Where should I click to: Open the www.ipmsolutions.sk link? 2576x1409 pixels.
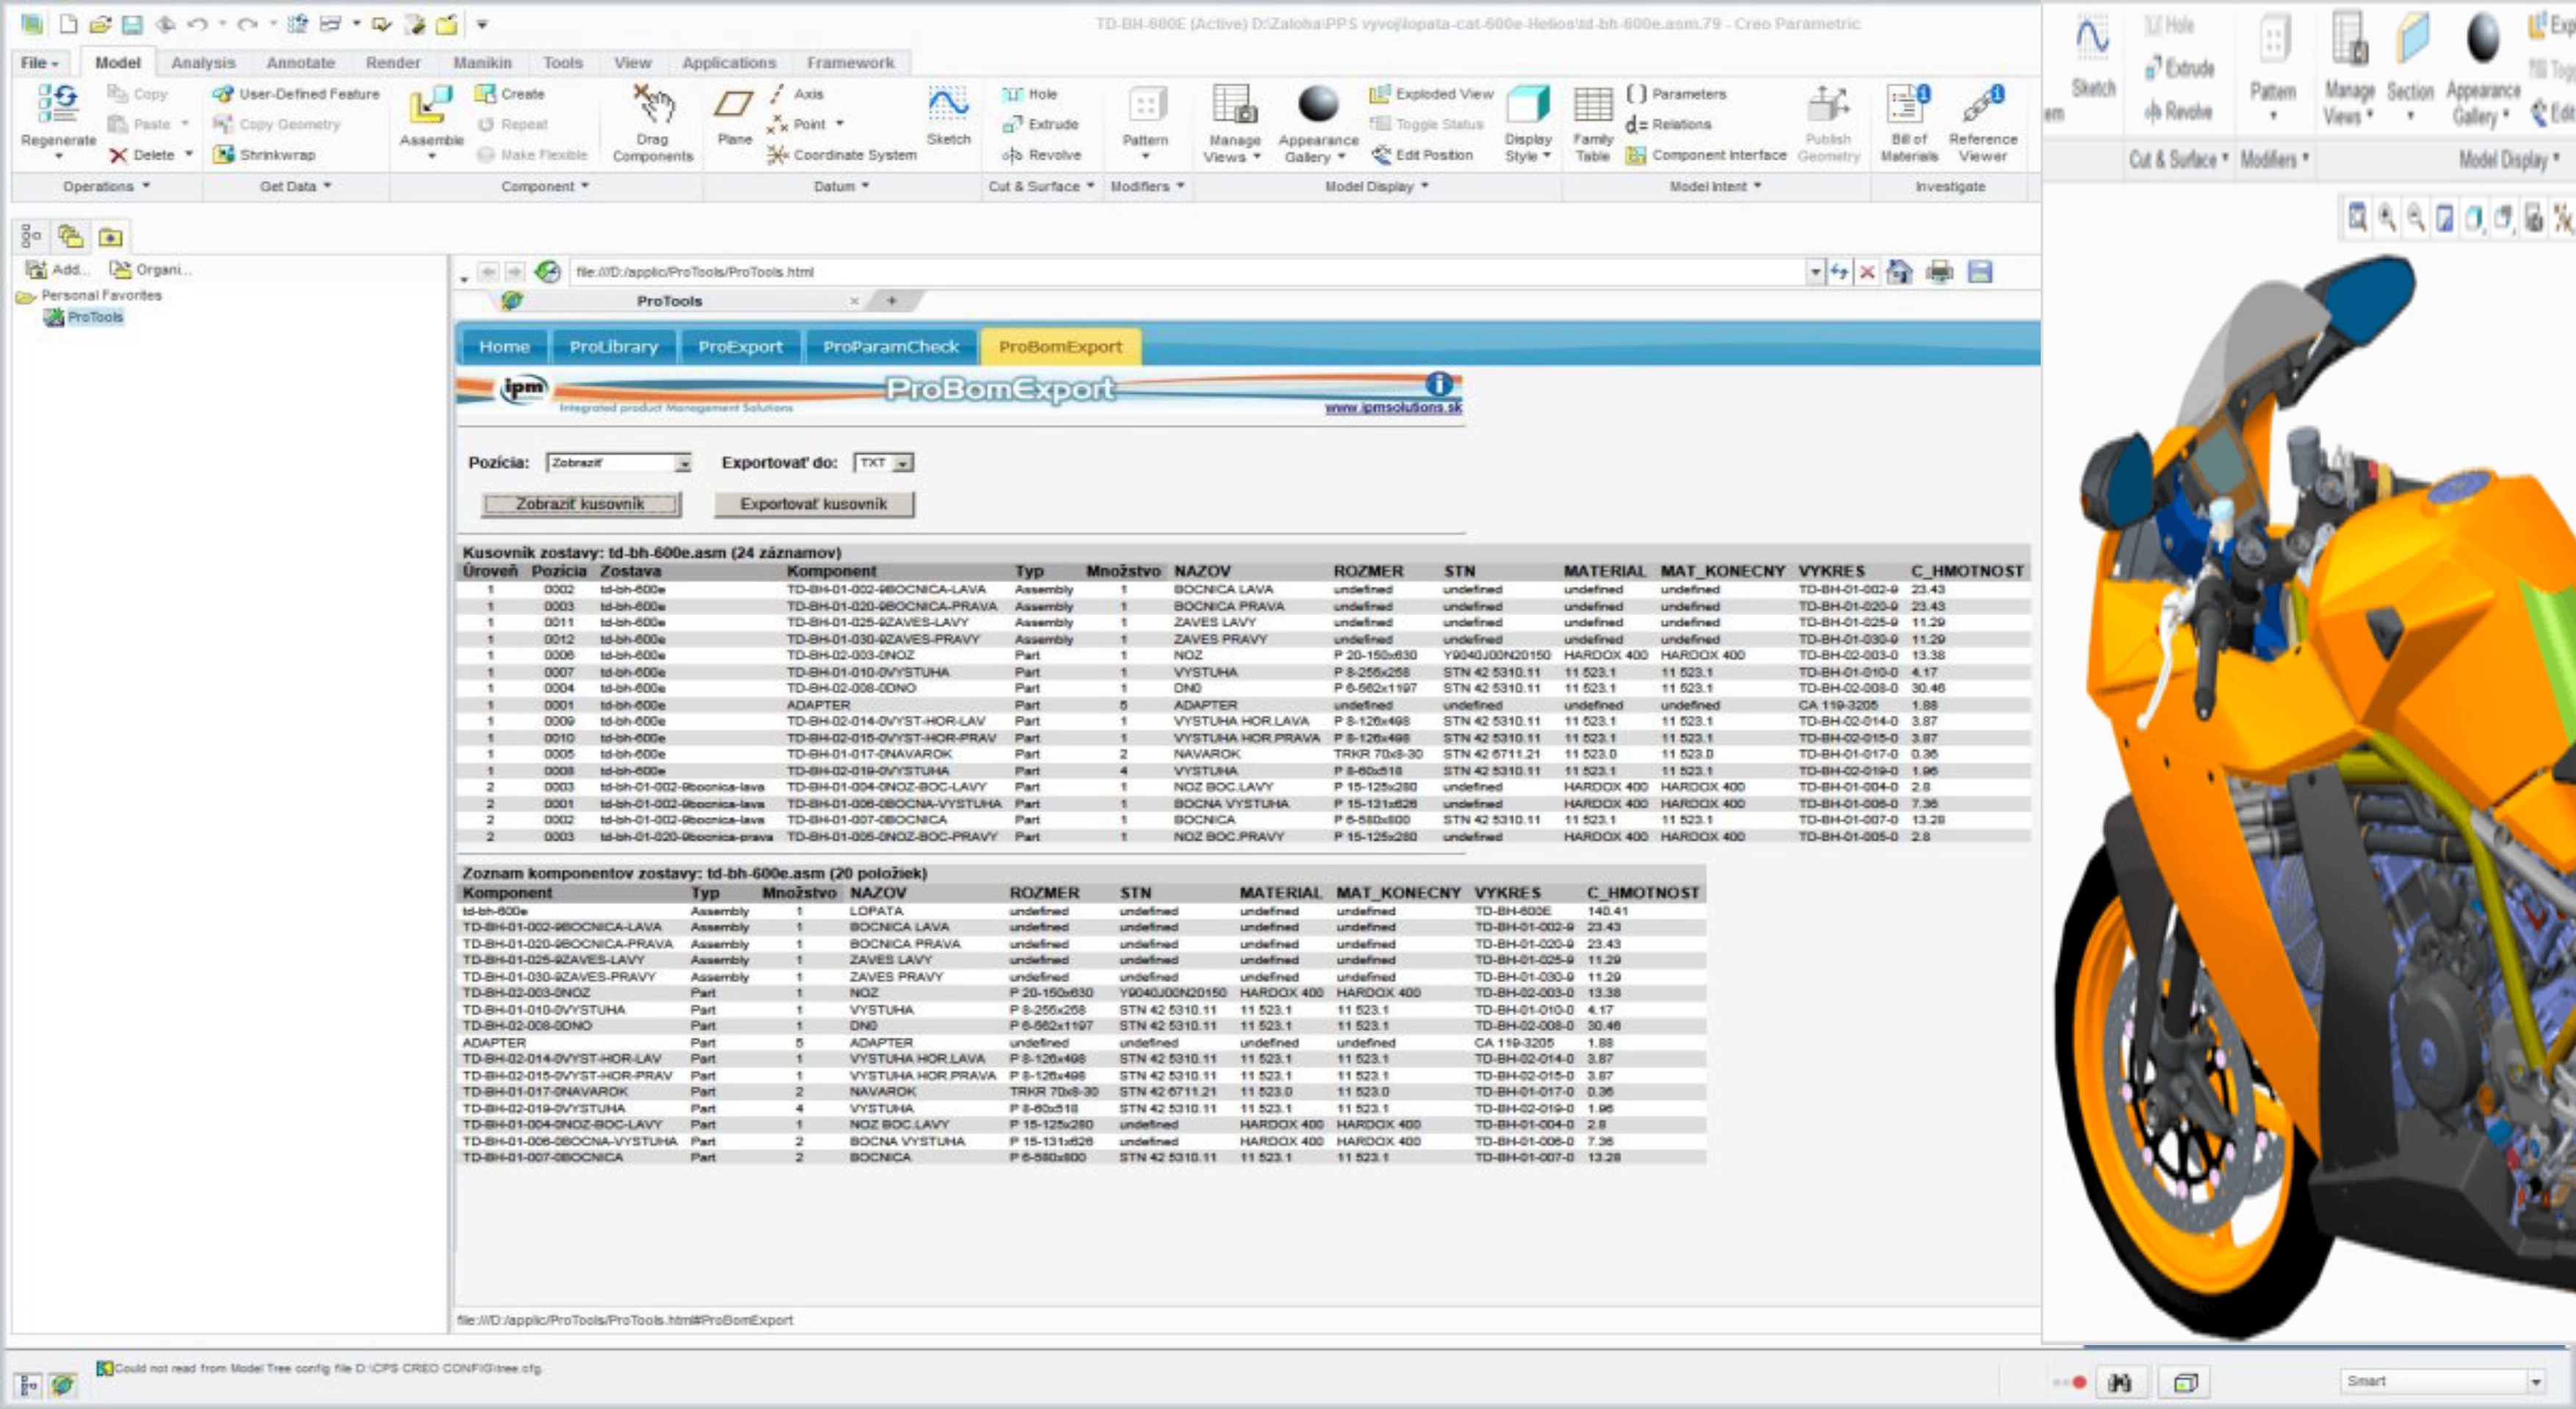(x=1393, y=407)
